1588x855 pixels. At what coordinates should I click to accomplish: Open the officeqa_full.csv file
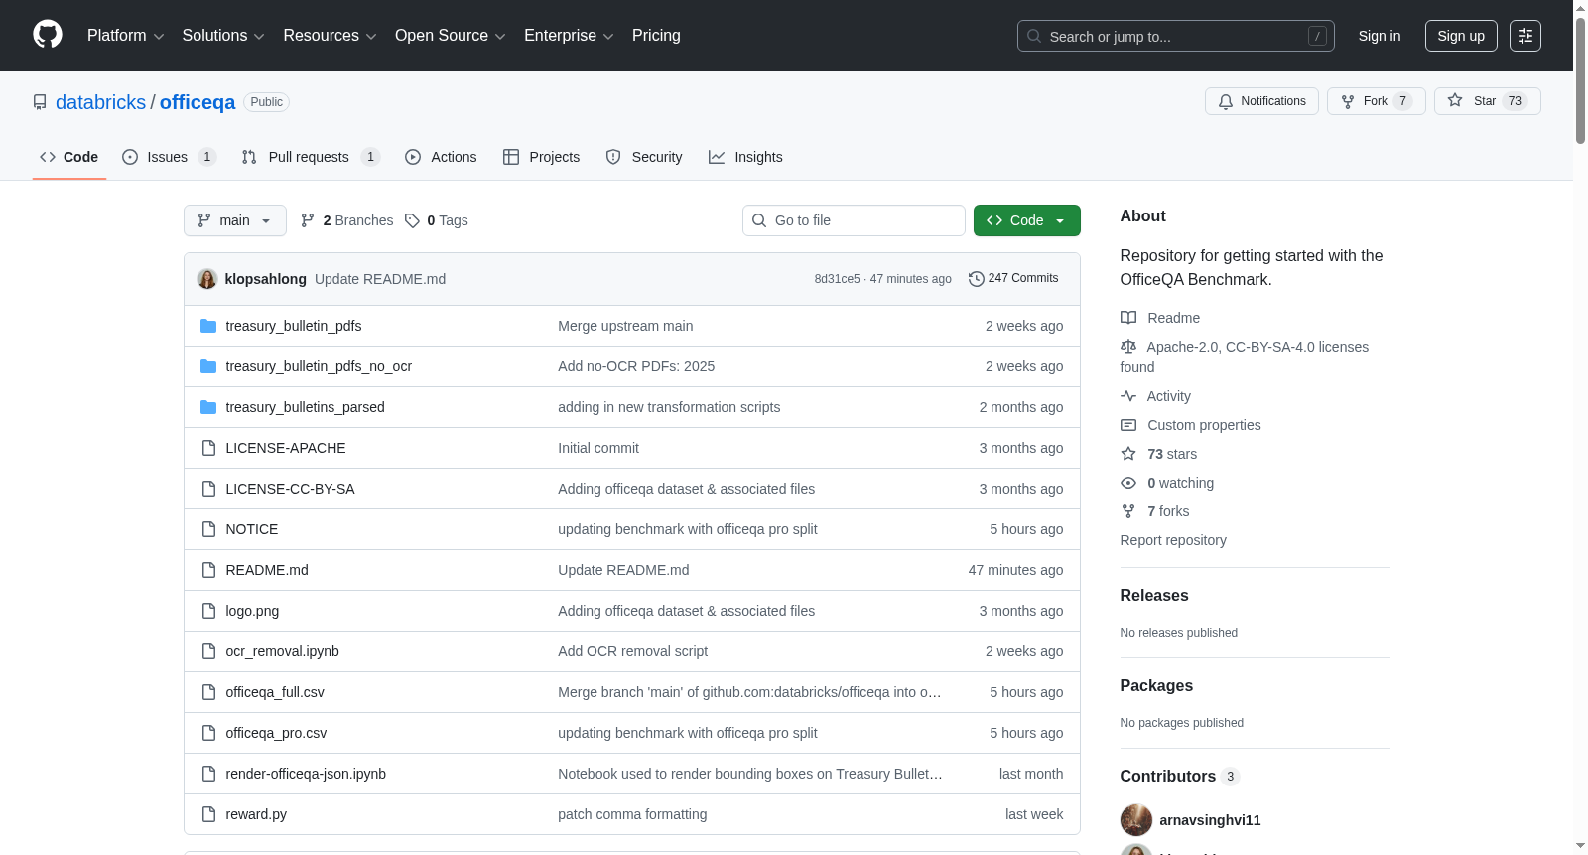[x=275, y=692]
